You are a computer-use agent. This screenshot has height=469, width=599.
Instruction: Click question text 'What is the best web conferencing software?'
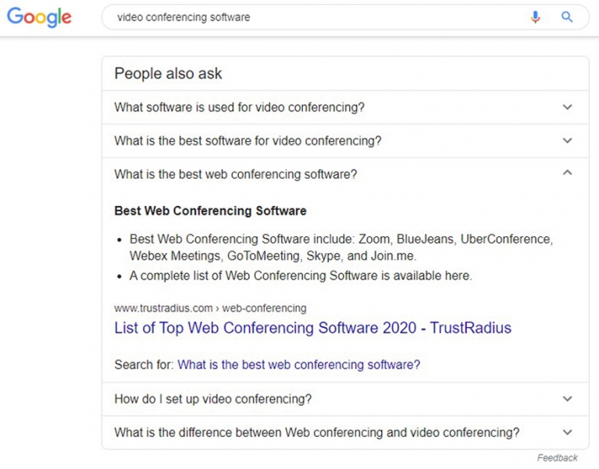[235, 174]
